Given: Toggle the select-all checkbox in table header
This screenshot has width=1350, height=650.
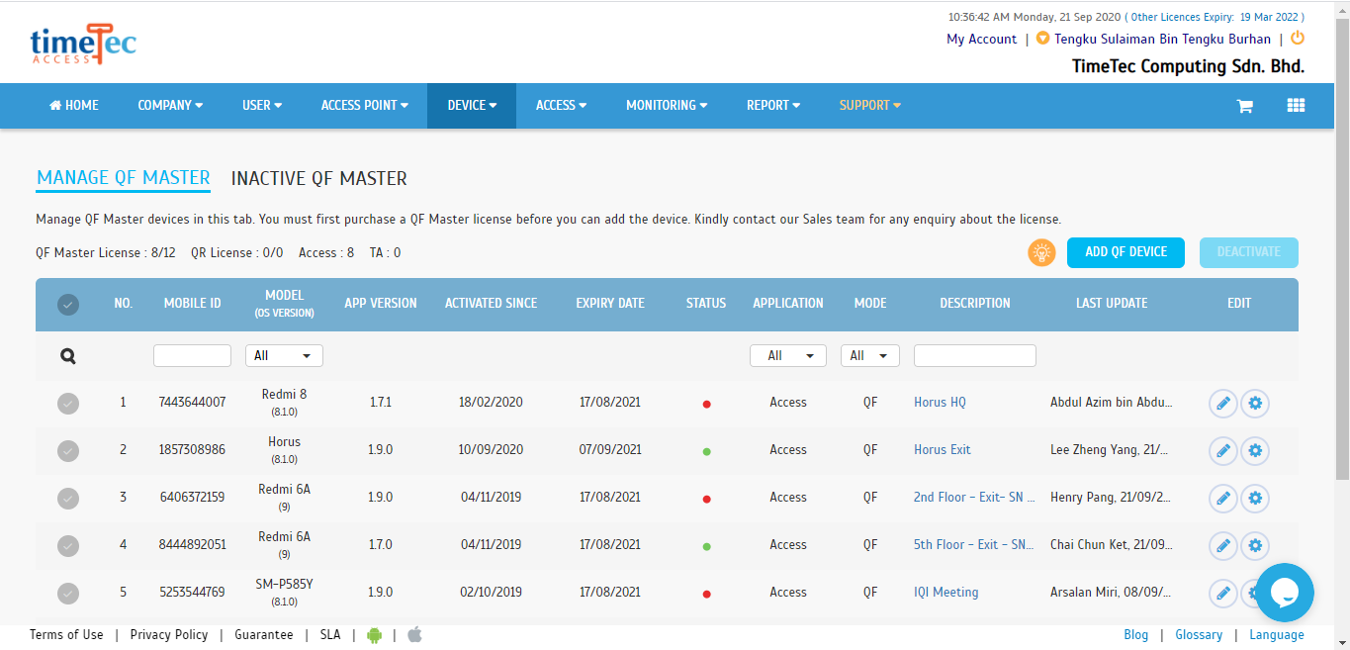Looking at the screenshot, I should click(x=68, y=305).
